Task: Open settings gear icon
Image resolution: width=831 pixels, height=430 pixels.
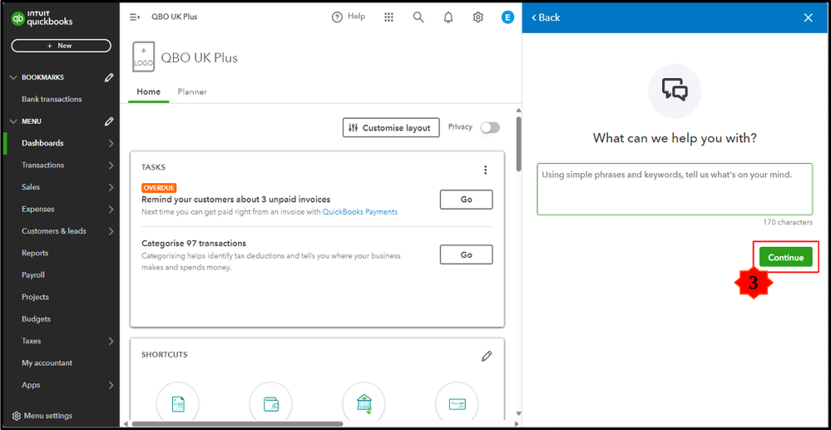Action: [478, 17]
